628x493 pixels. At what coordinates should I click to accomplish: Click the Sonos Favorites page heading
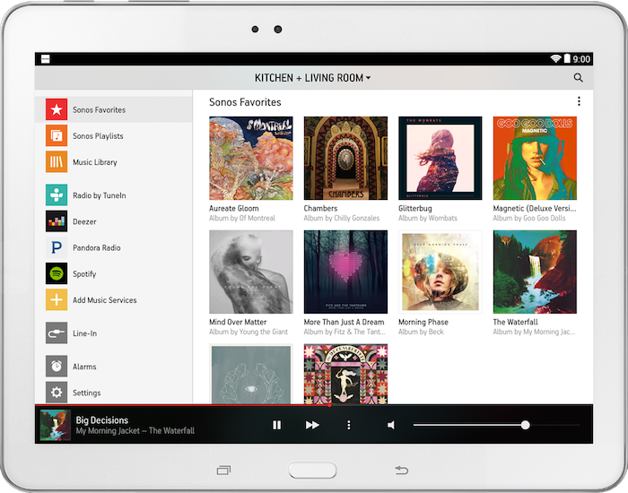(x=245, y=102)
